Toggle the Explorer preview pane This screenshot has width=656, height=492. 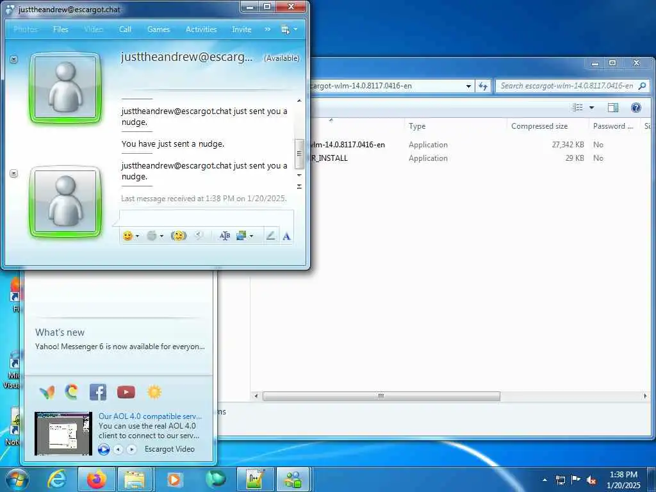click(x=613, y=108)
